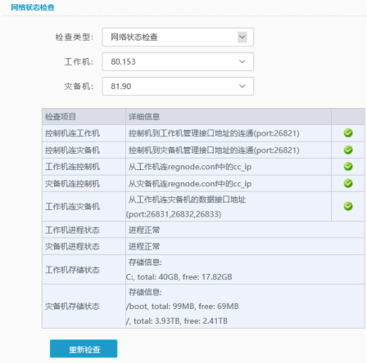Viewport: 367px width, 363px height.
Task: Click 从工作机连regnode.conf中的cc_ip detail
Action: coord(190,167)
